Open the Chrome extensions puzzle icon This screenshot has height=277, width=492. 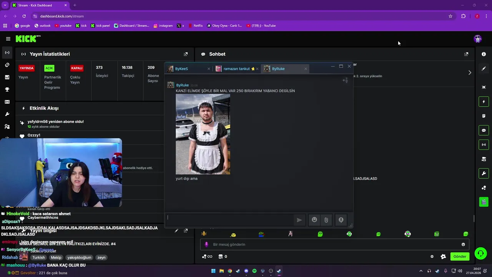[463, 16]
